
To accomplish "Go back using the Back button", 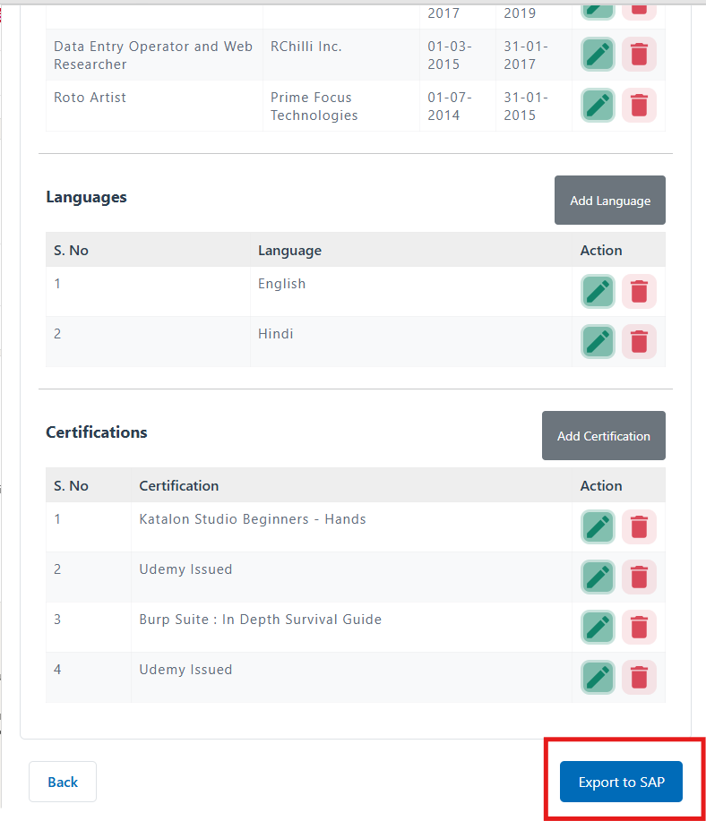I will coord(63,782).
